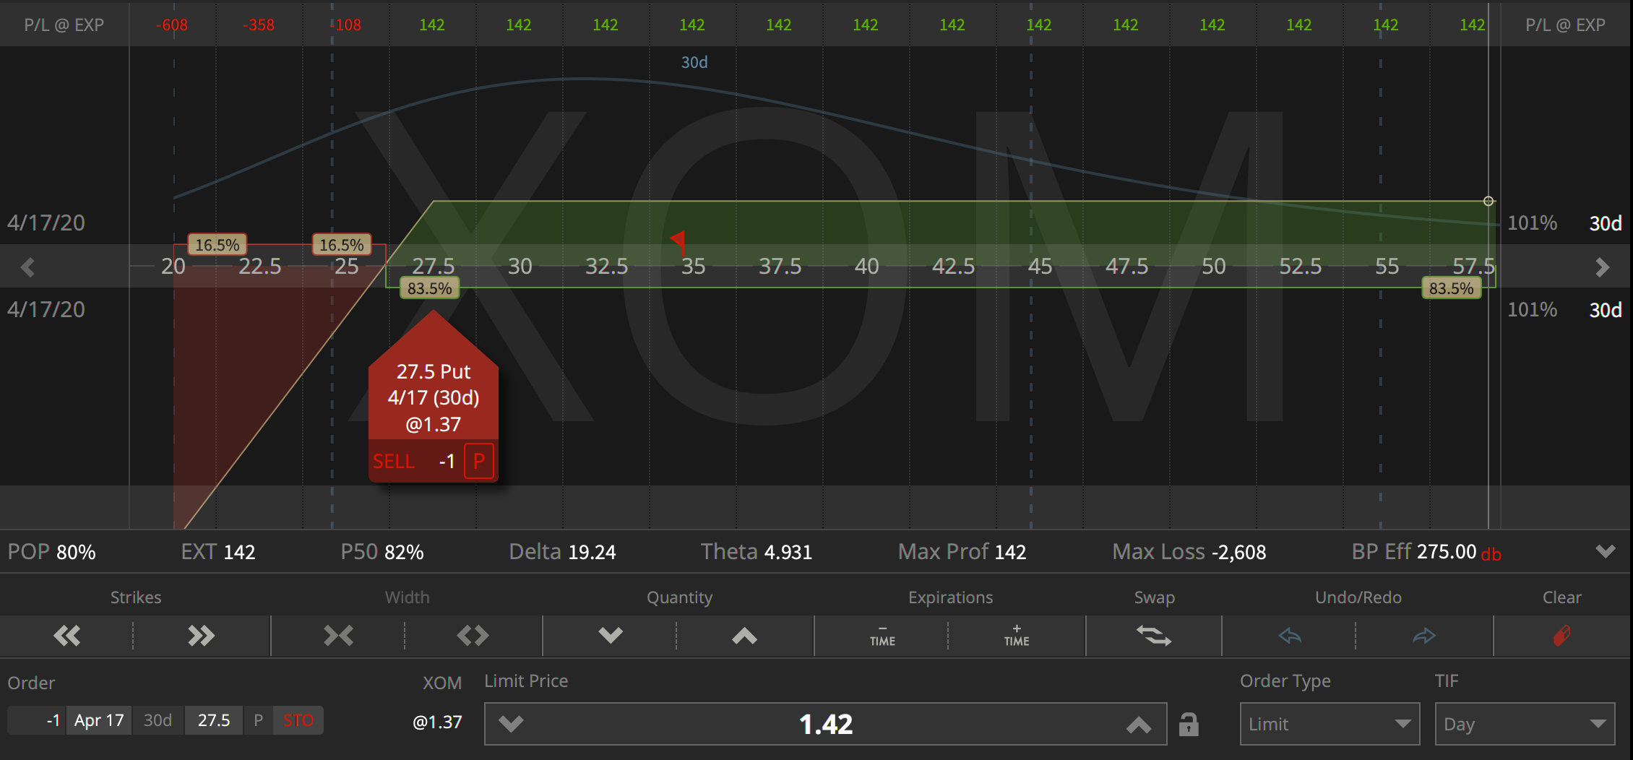Click the EXT 142 metric
Screen dimensions: 1633x760
pos(217,552)
